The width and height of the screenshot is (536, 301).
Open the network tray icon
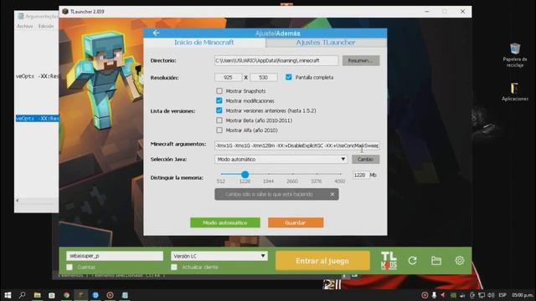pyautogui.click(x=482, y=295)
